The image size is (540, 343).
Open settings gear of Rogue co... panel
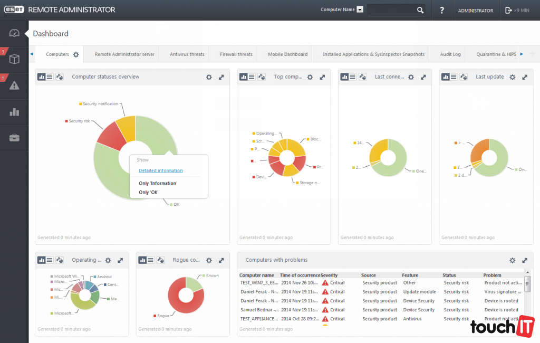pyautogui.click(x=209, y=260)
